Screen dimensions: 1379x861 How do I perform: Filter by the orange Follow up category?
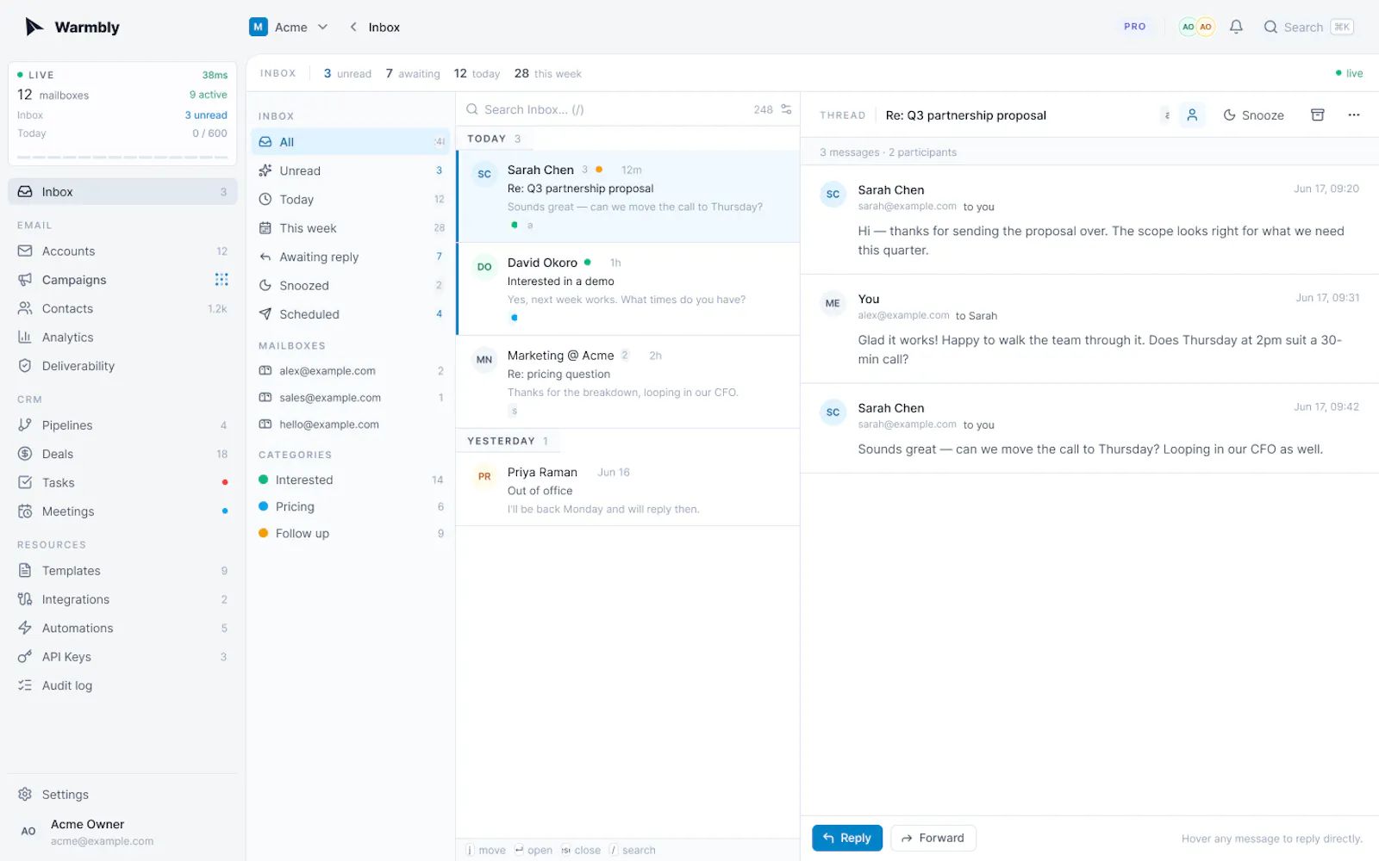[x=351, y=534]
